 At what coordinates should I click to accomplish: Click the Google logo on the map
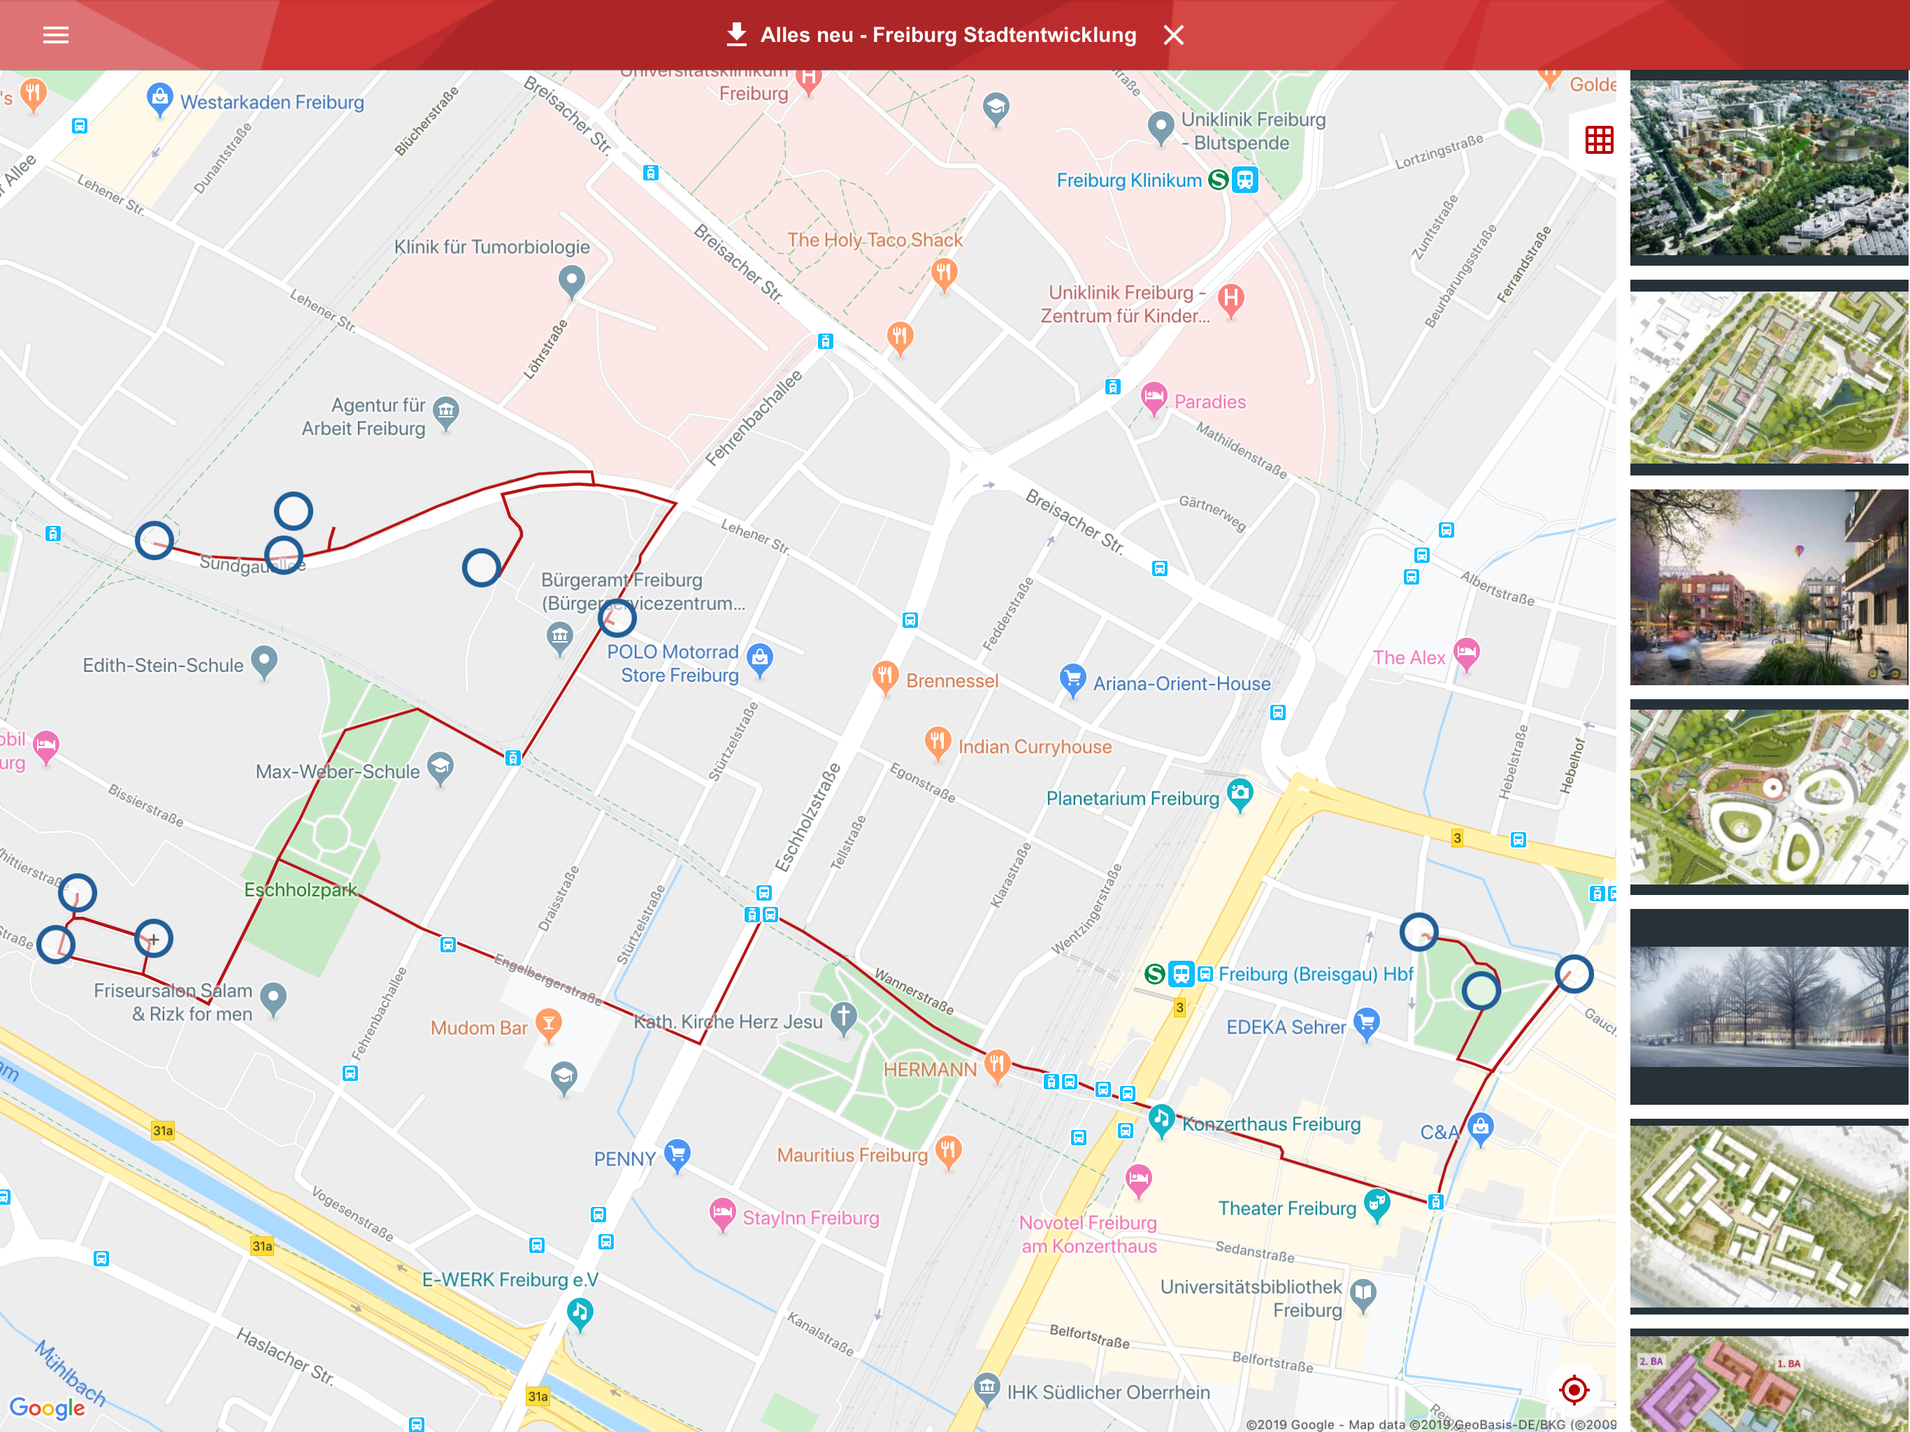[x=48, y=1408]
